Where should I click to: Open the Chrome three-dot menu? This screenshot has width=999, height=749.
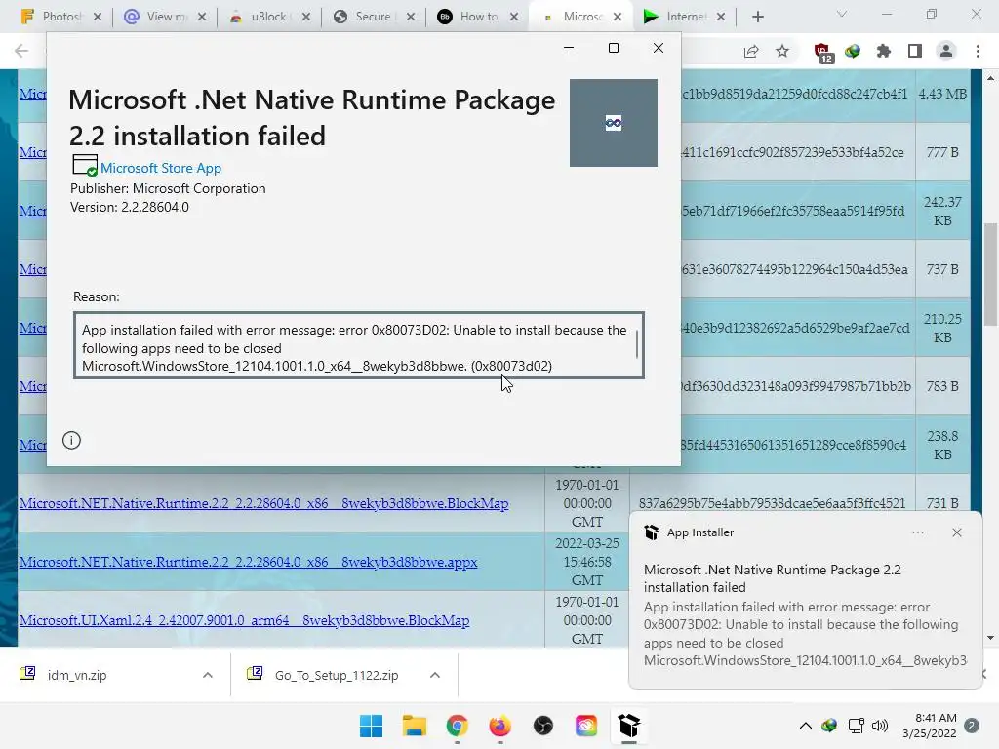[x=978, y=51]
